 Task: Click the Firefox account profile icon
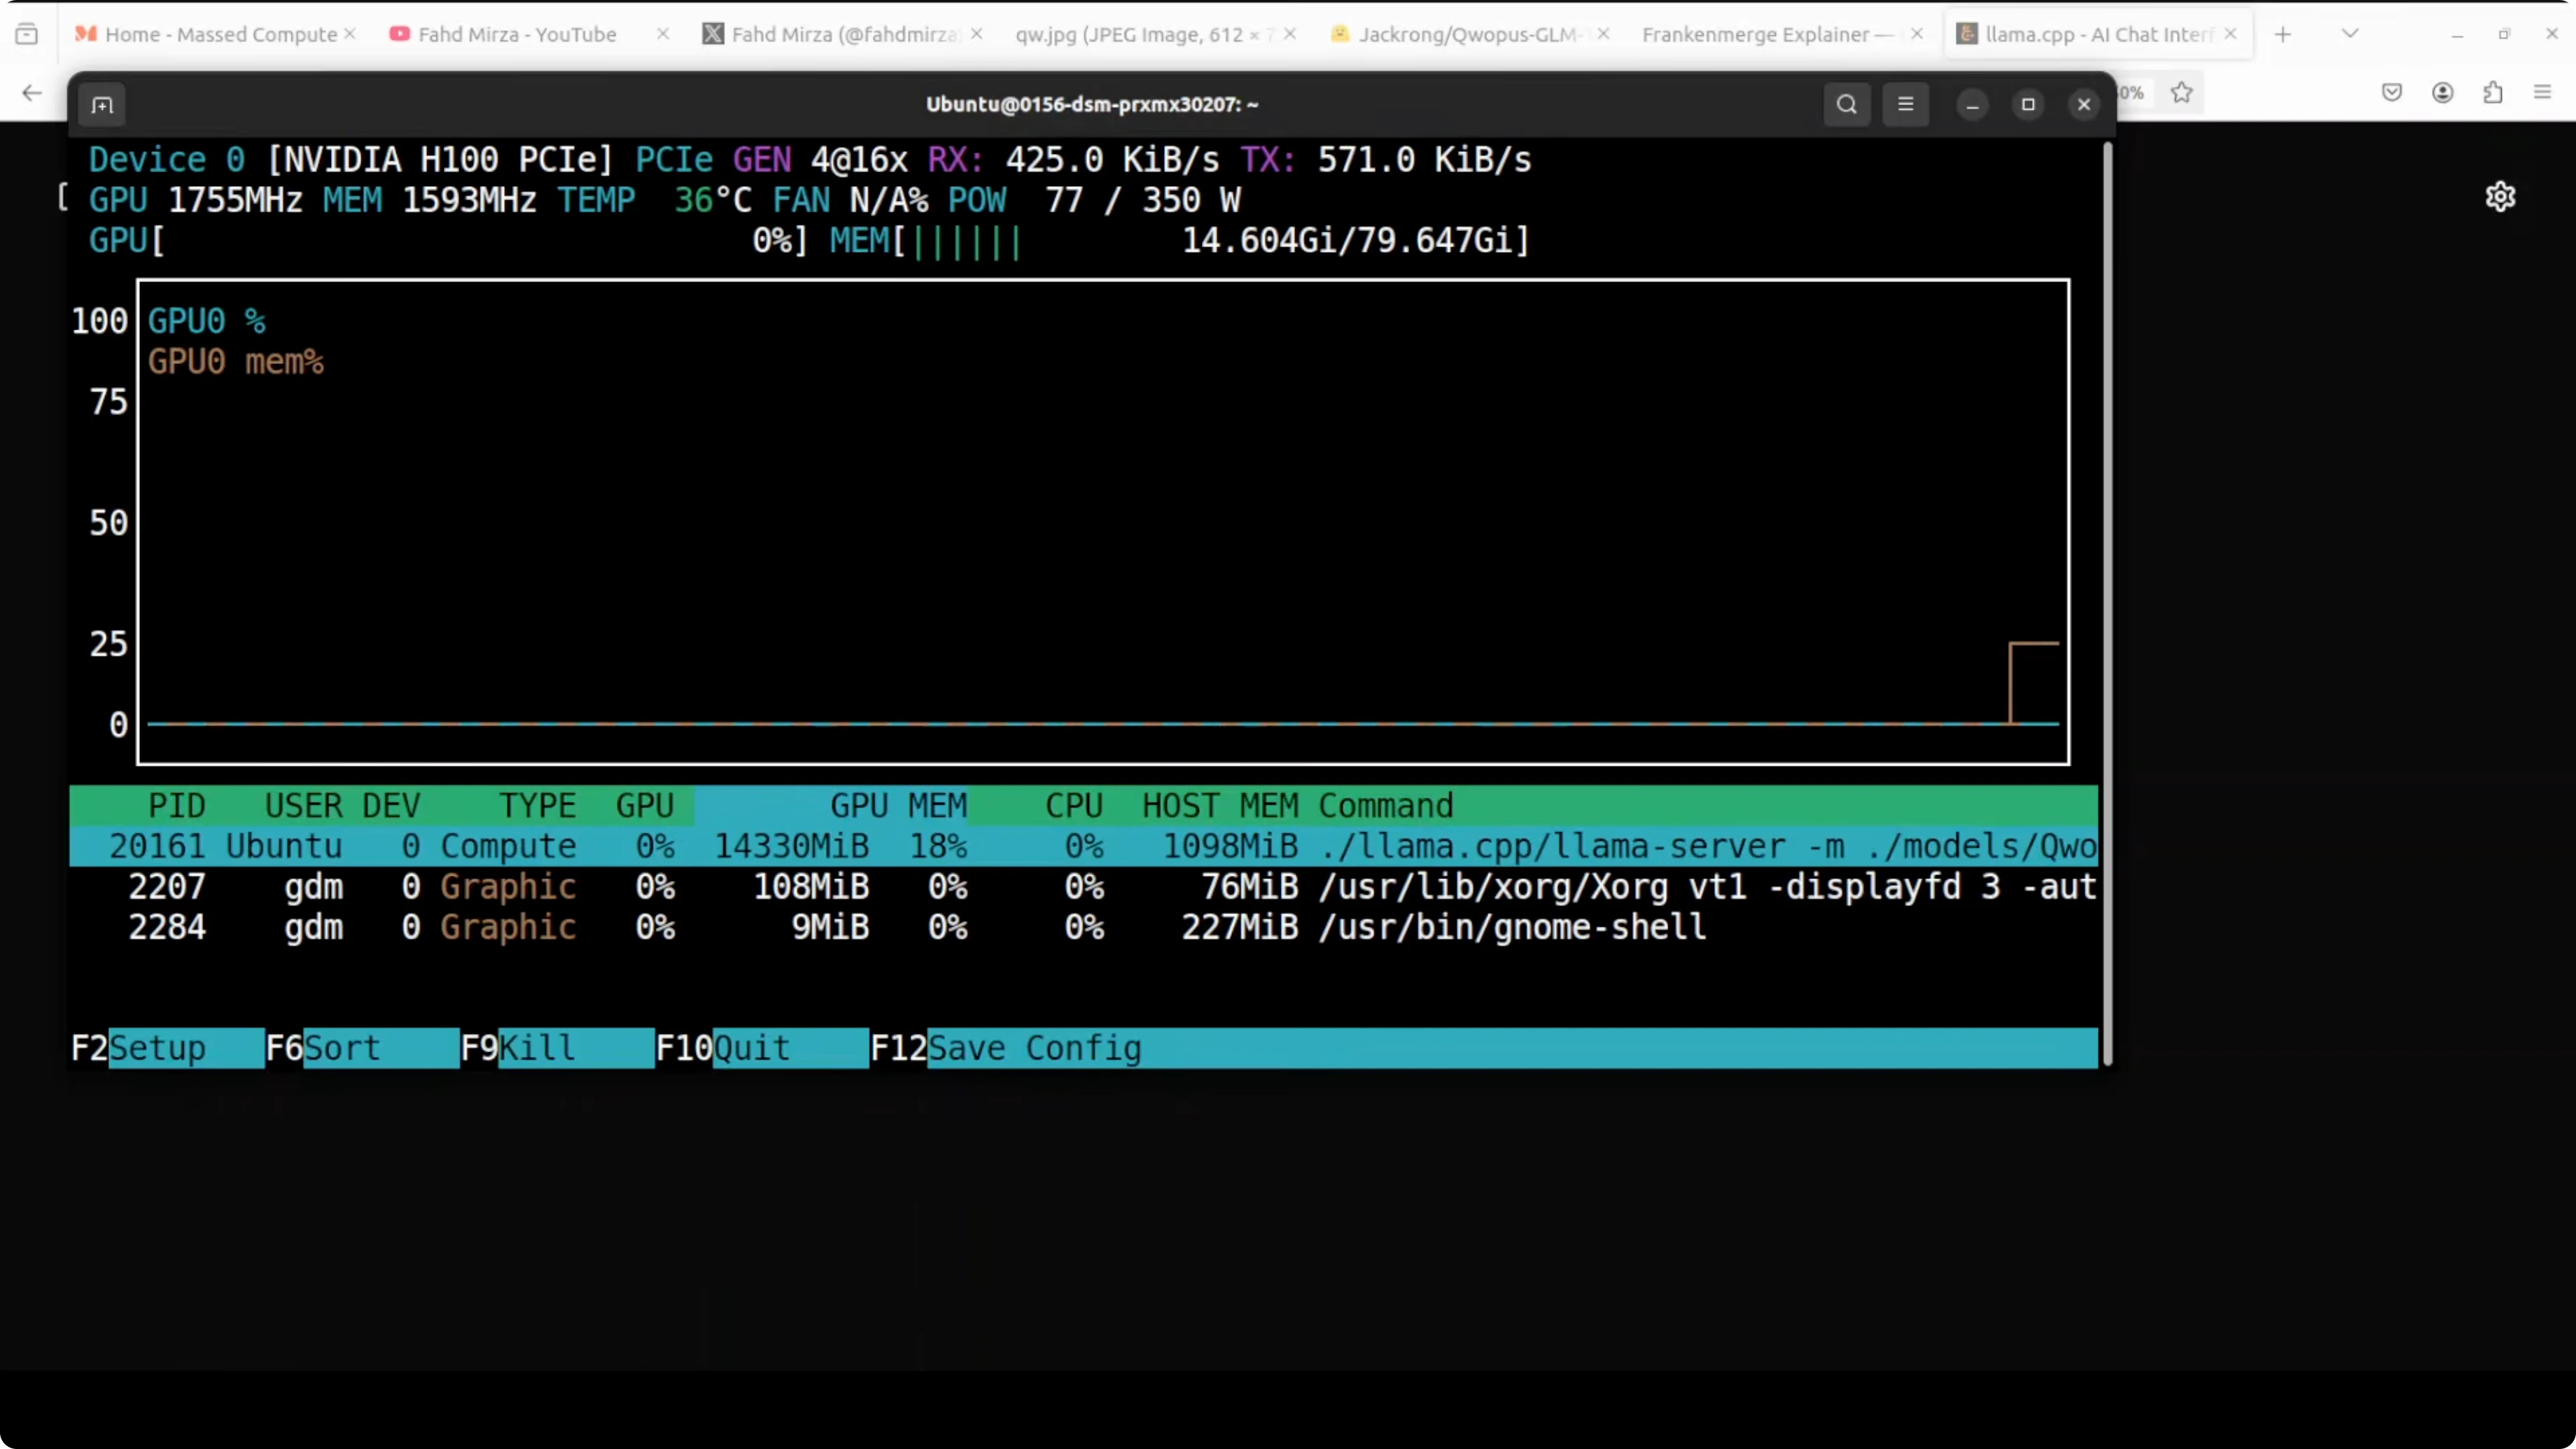point(2442,93)
